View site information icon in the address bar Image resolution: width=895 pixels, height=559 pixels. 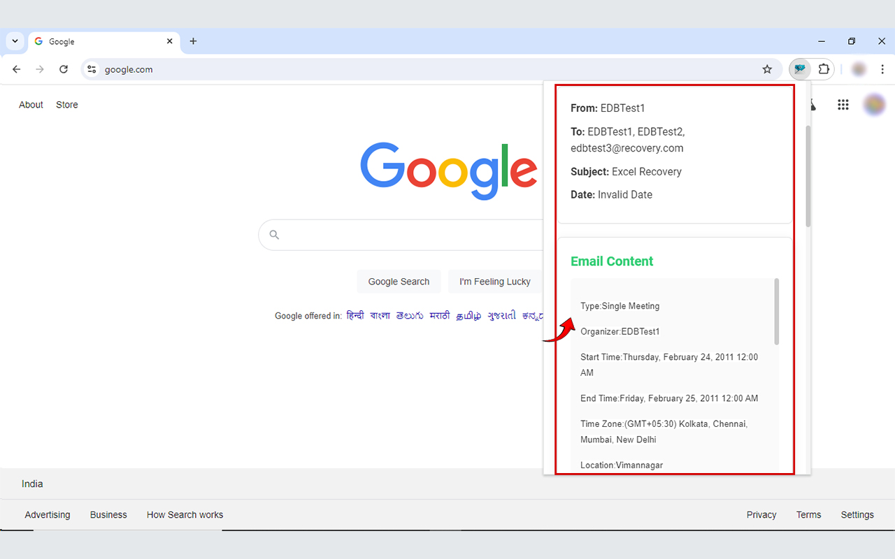(x=92, y=69)
